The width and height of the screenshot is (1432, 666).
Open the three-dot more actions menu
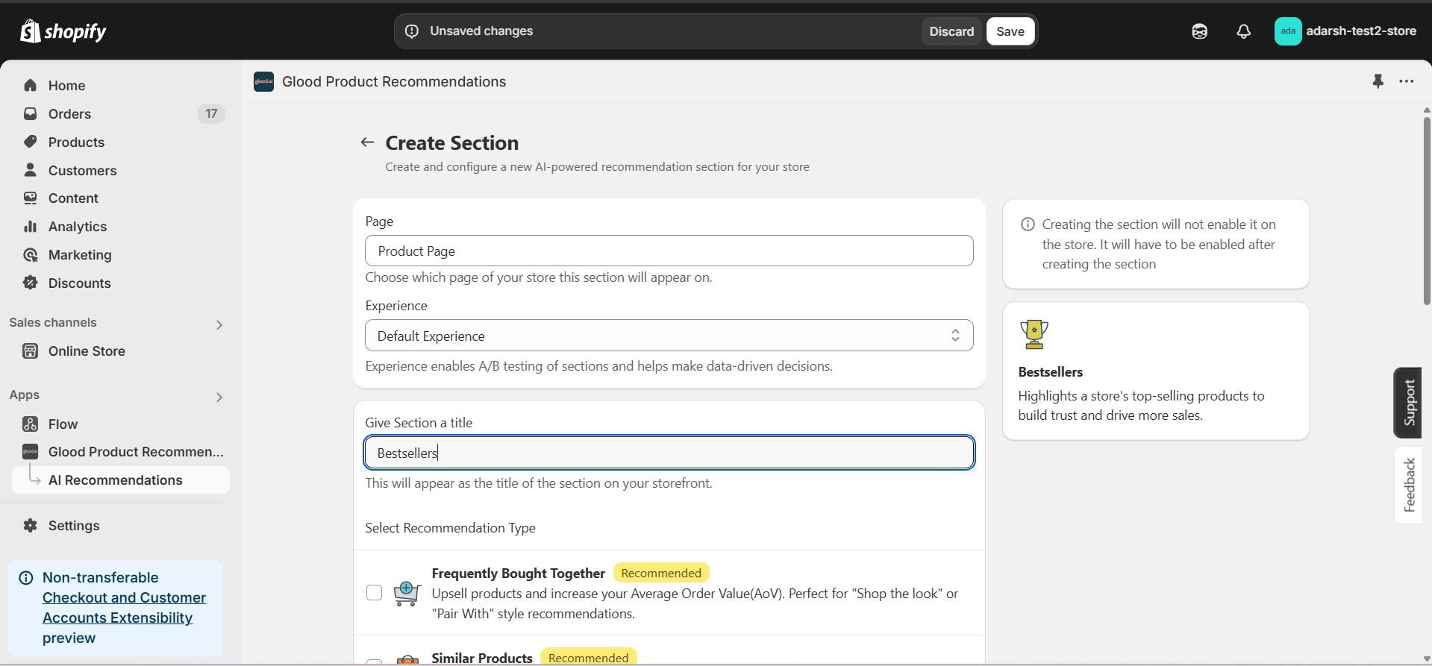click(x=1407, y=81)
